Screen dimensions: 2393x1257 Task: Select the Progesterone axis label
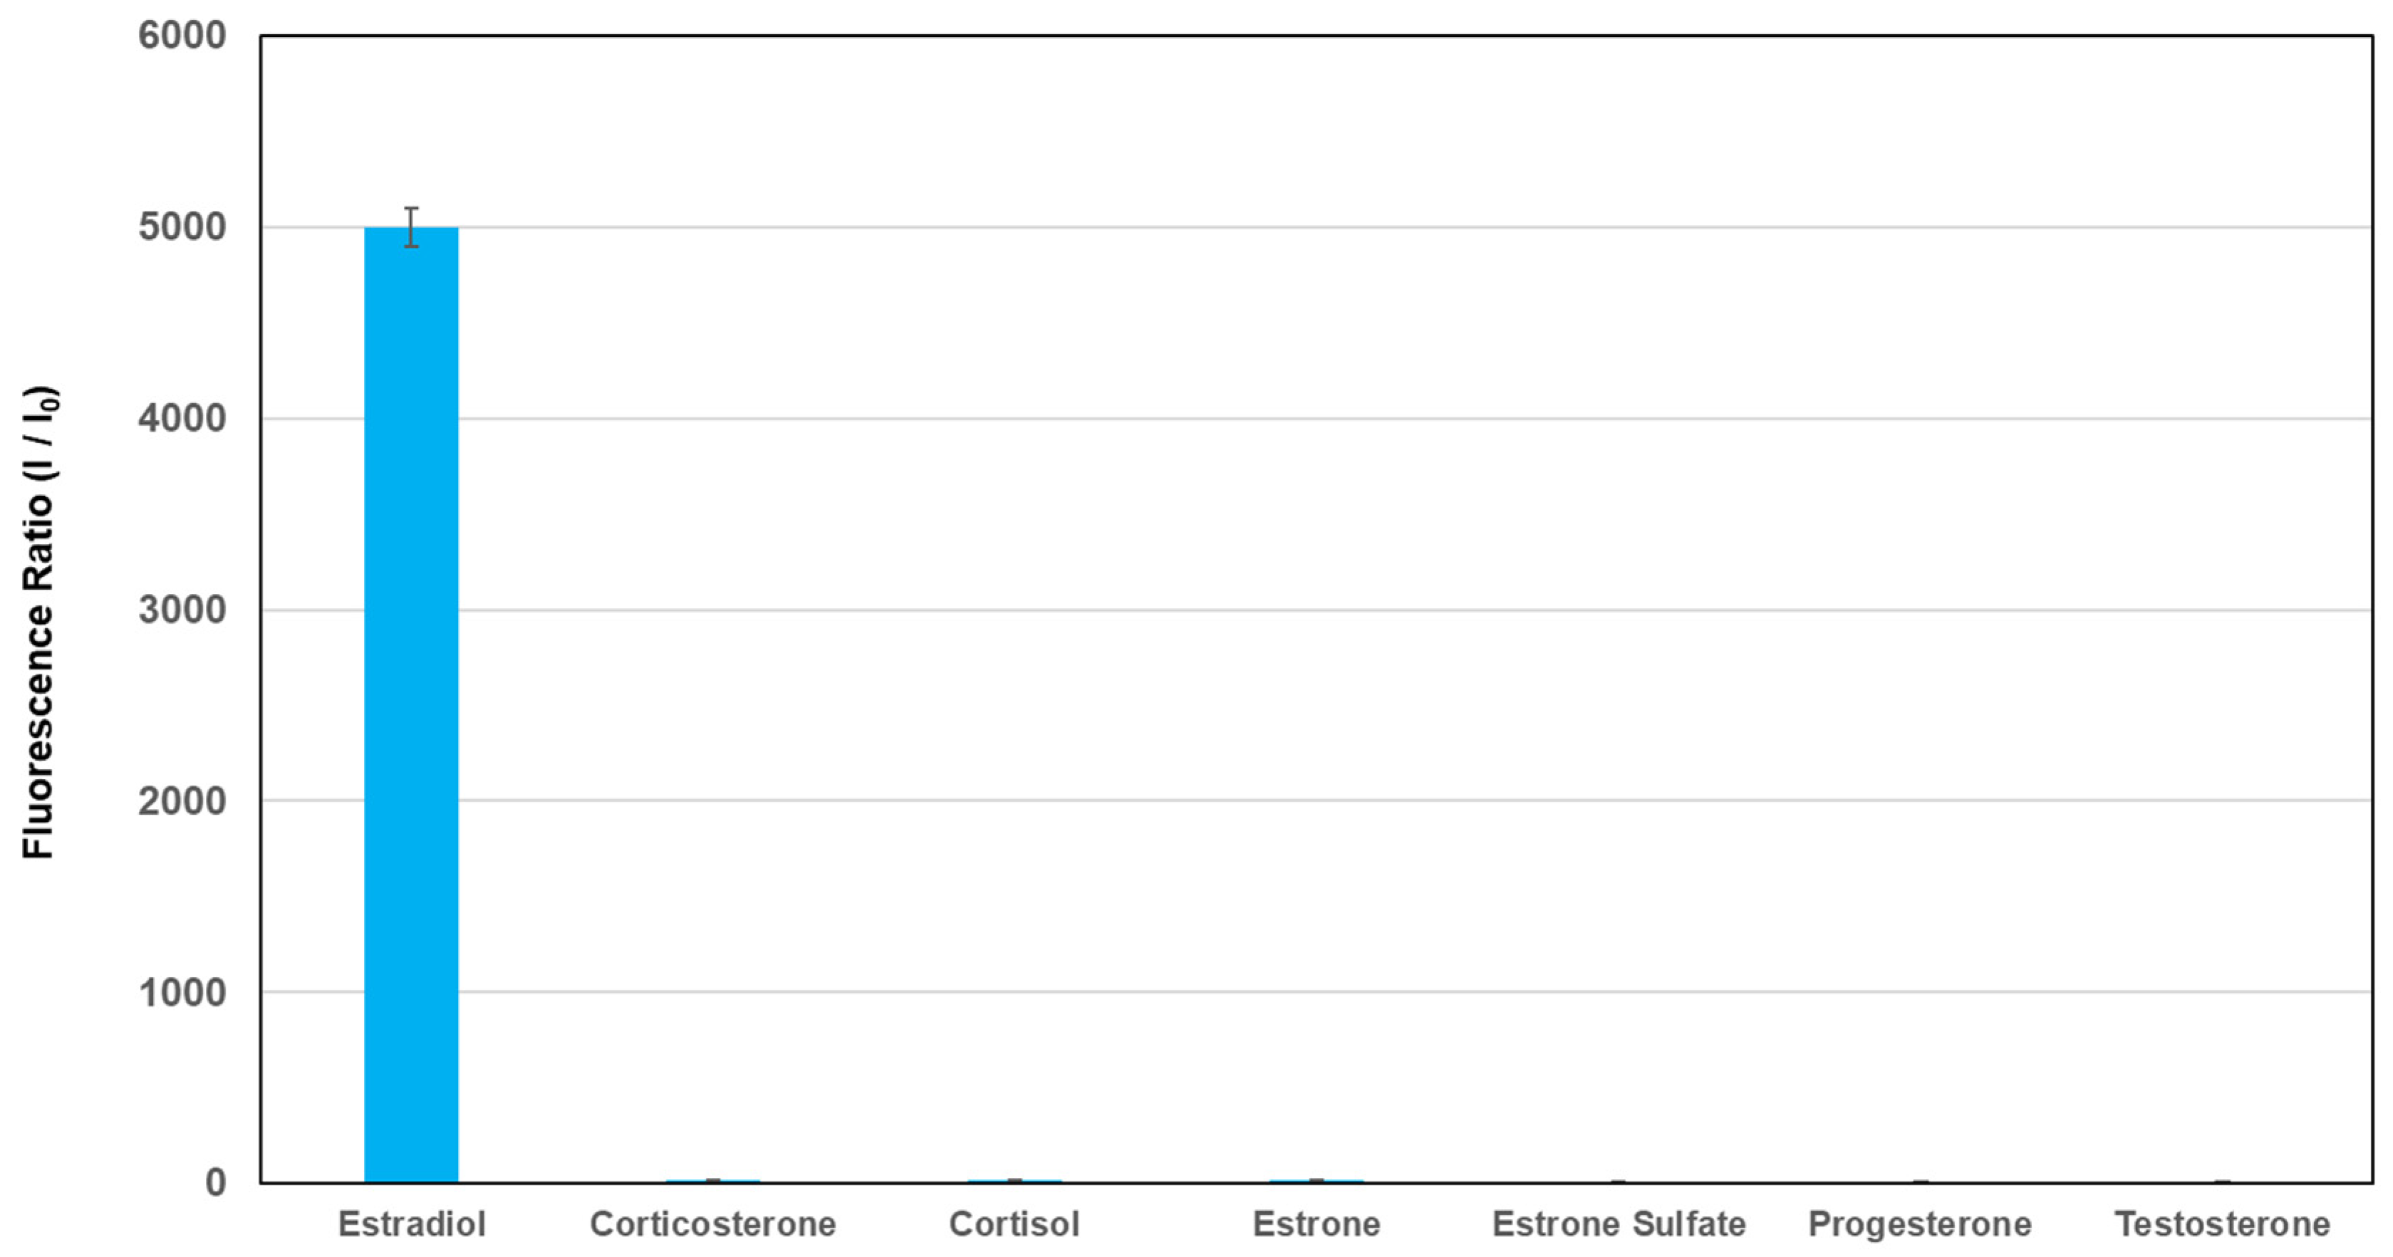1920,1224
